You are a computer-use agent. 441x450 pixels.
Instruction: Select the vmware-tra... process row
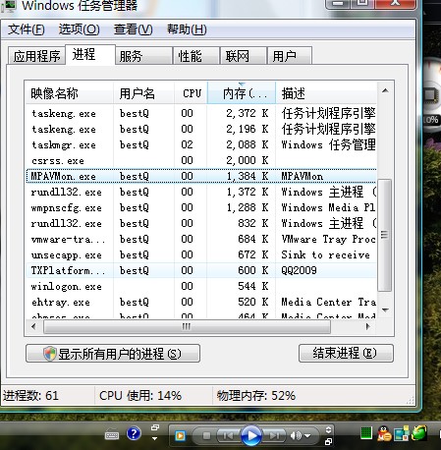pos(201,239)
